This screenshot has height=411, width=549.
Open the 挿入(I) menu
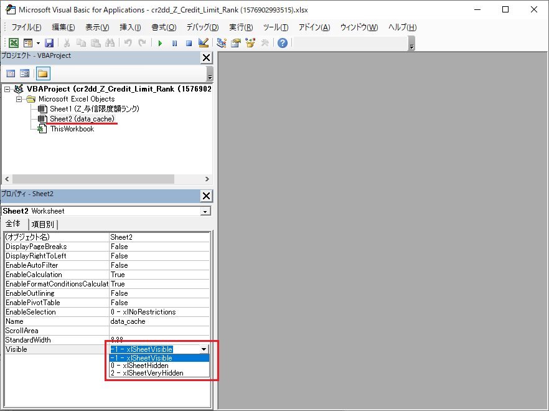(x=130, y=27)
